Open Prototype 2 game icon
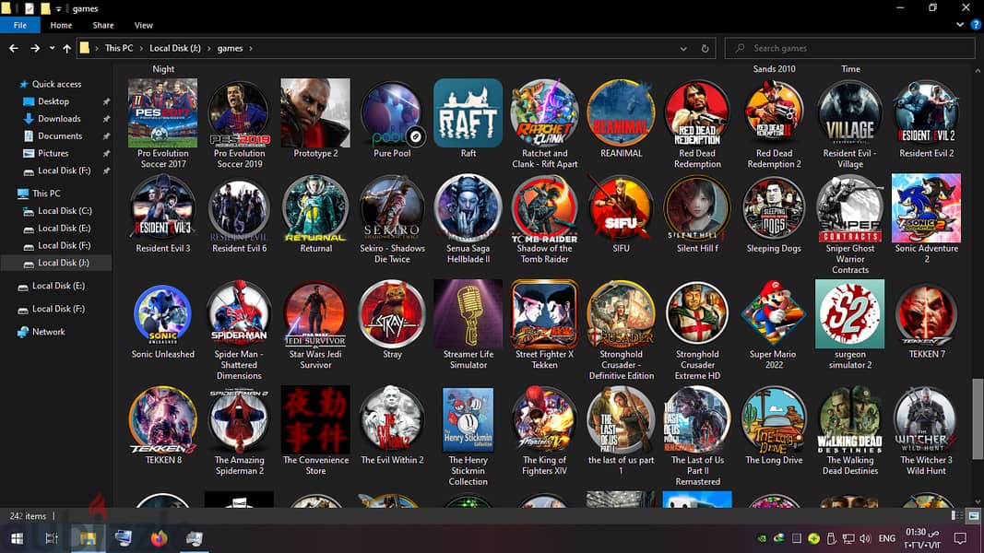Viewport: 984px width, 553px height. pyautogui.click(x=315, y=112)
